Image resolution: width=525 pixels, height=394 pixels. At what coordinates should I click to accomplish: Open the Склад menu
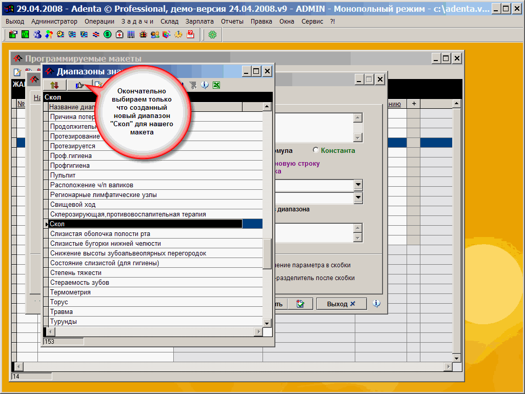169,22
